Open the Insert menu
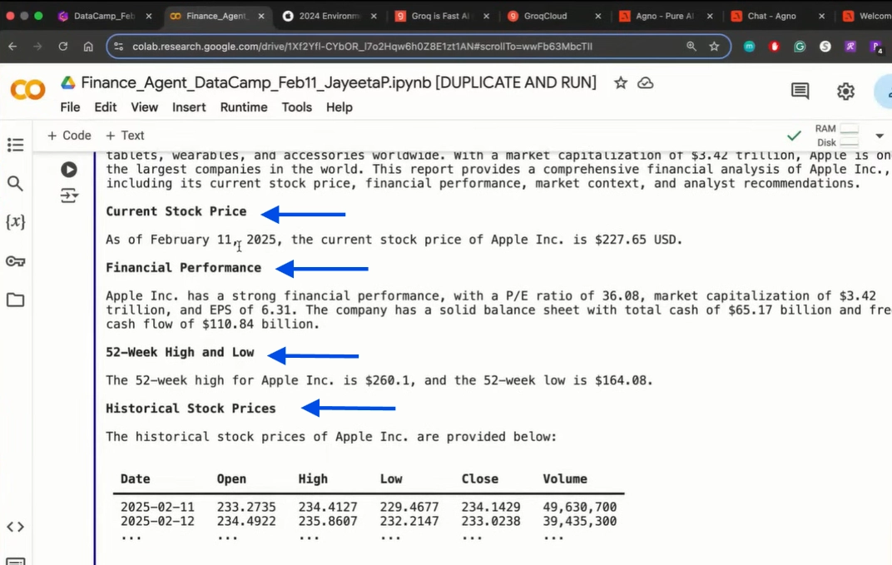 (189, 107)
